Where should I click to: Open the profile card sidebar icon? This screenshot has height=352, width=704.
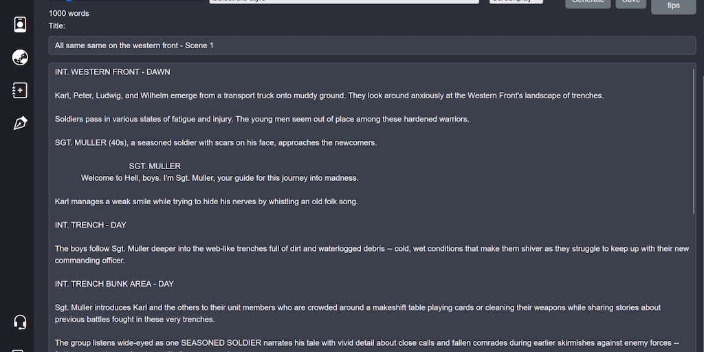tap(20, 25)
